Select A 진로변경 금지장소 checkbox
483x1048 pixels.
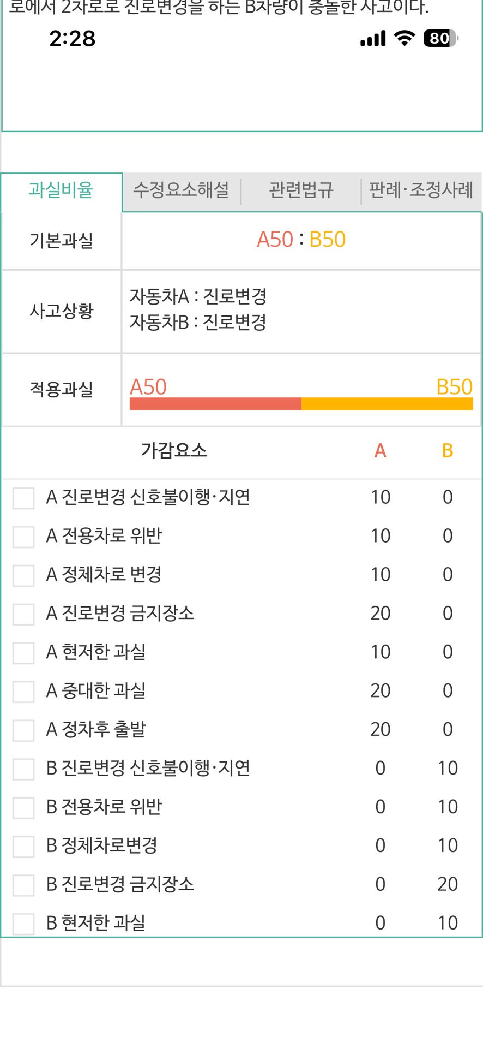click(x=23, y=614)
